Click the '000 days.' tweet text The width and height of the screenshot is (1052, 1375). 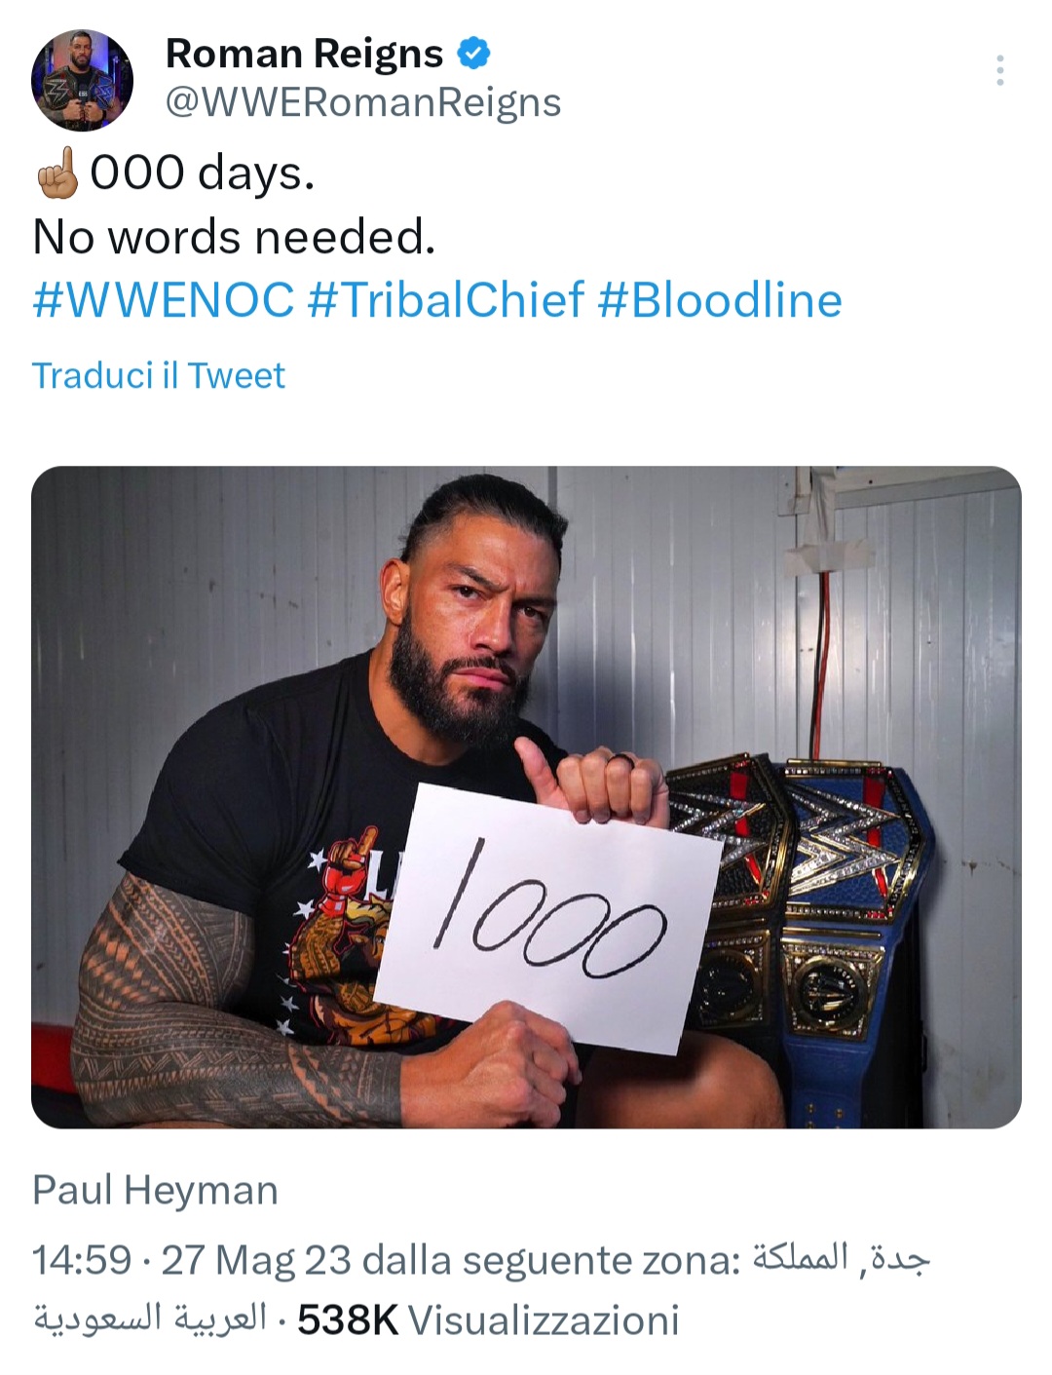coord(203,172)
